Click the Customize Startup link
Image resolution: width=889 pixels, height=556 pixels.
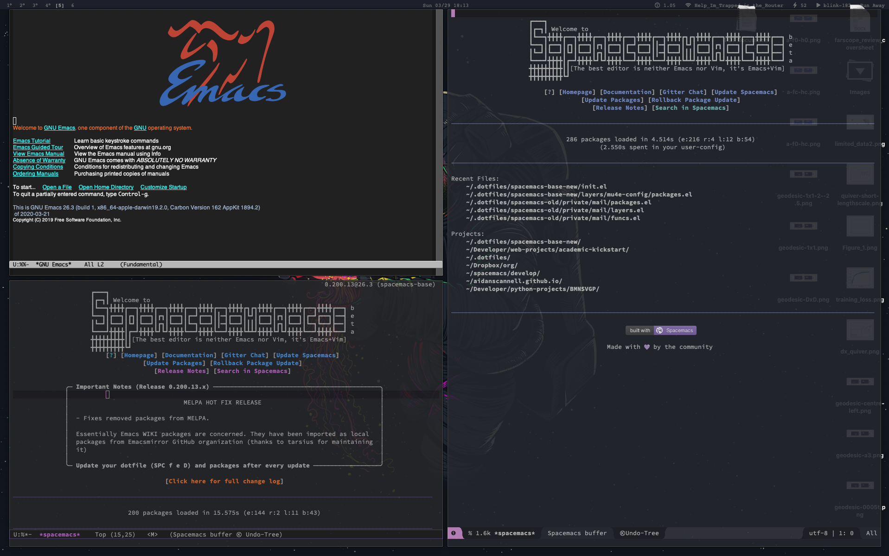click(x=164, y=187)
